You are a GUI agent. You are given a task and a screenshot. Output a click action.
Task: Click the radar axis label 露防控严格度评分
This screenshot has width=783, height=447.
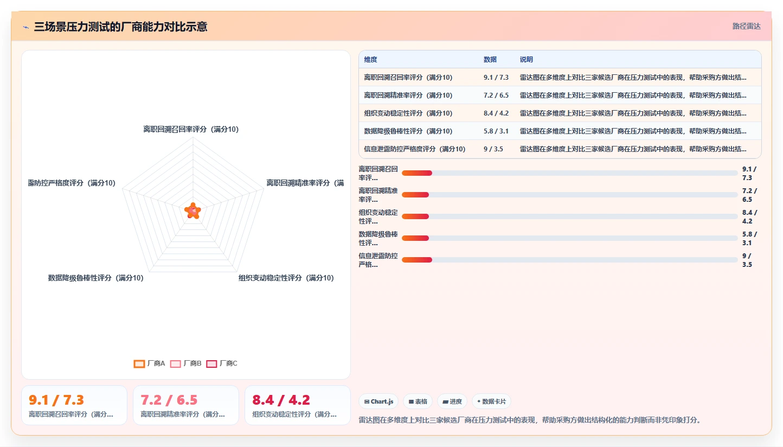point(72,183)
